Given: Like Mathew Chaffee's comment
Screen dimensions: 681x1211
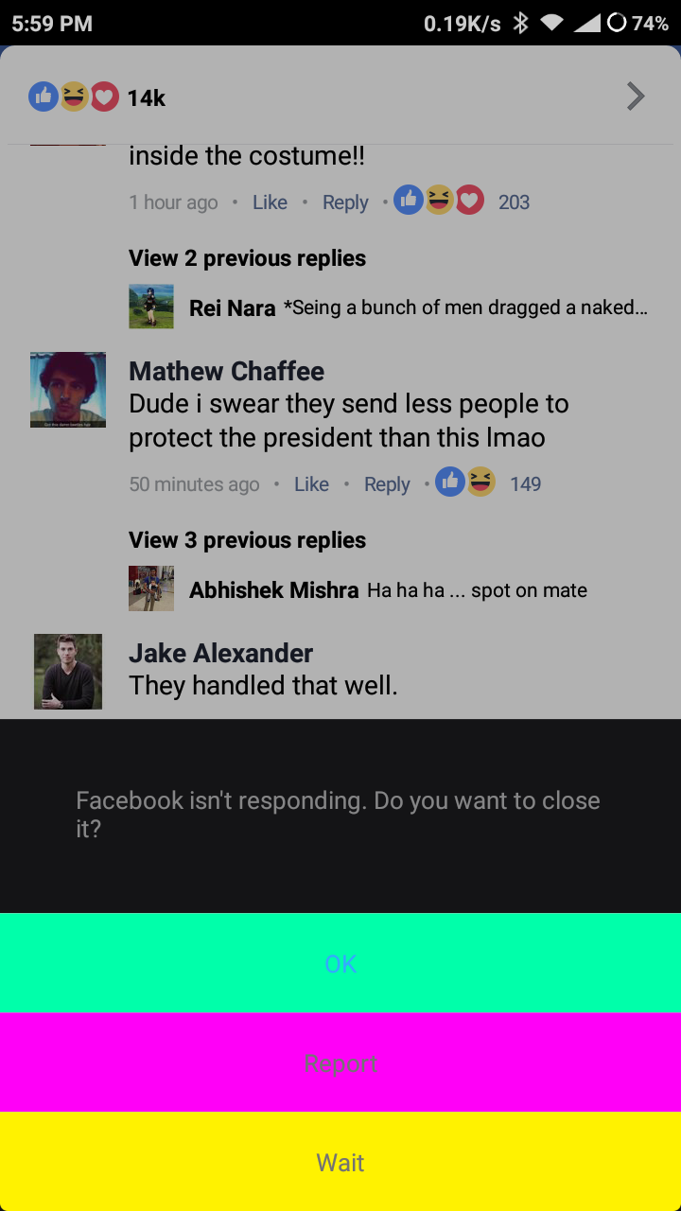Looking at the screenshot, I should pos(311,484).
